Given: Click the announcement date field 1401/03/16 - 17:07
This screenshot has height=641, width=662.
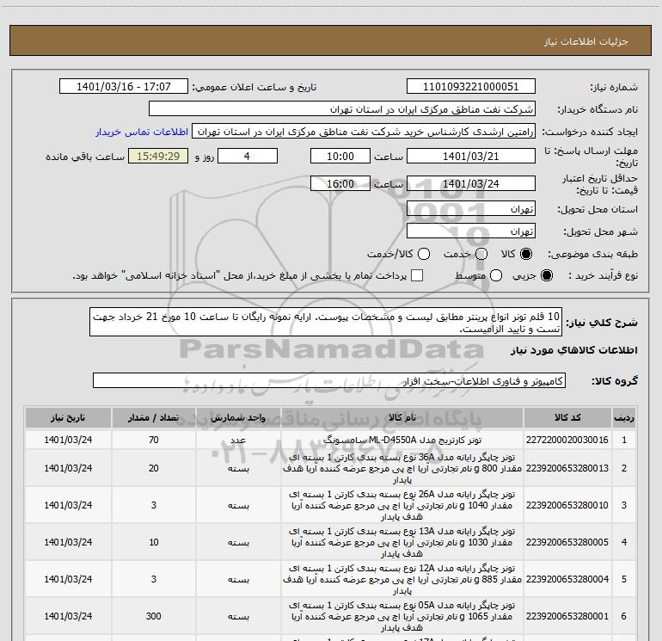Looking at the screenshot, I should 124,86.
